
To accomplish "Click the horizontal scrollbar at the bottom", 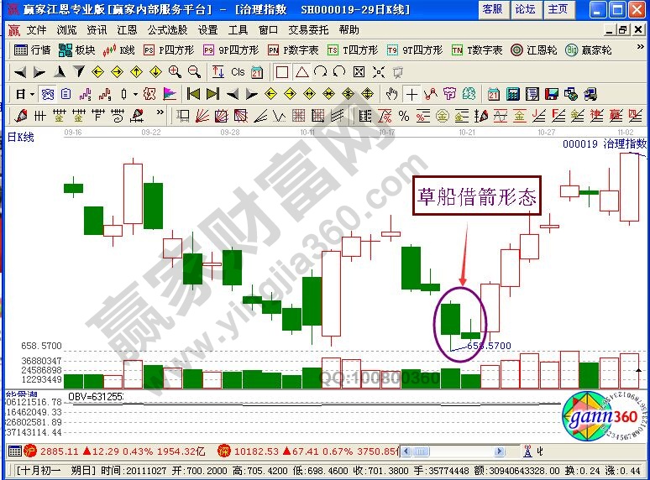I will tap(452, 451).
